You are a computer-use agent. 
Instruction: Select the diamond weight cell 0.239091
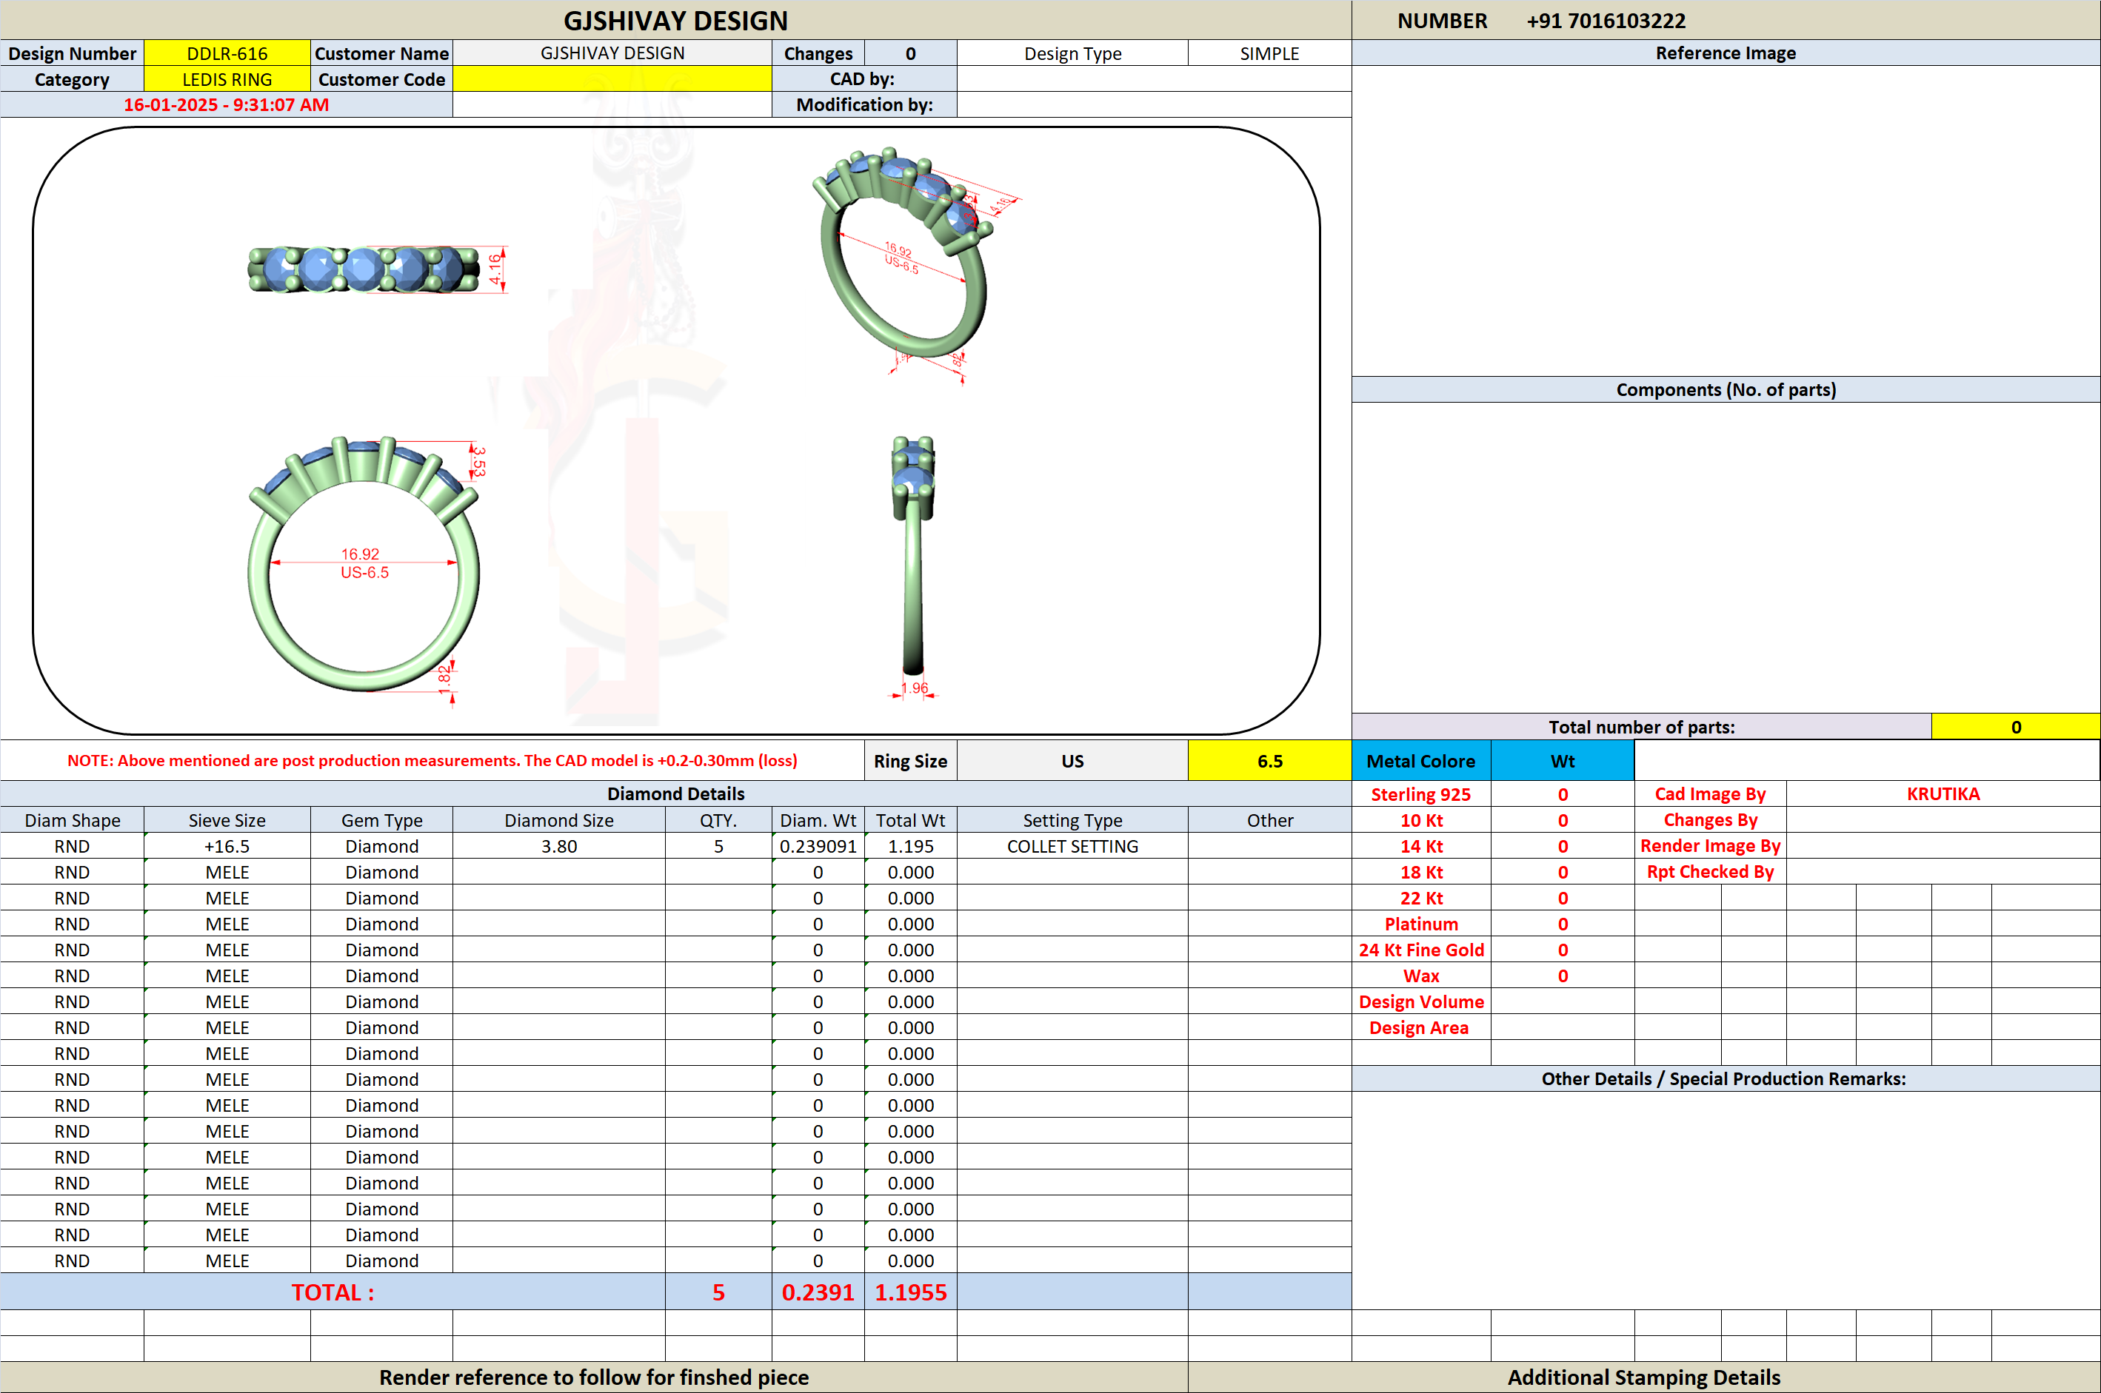[818, 846]
